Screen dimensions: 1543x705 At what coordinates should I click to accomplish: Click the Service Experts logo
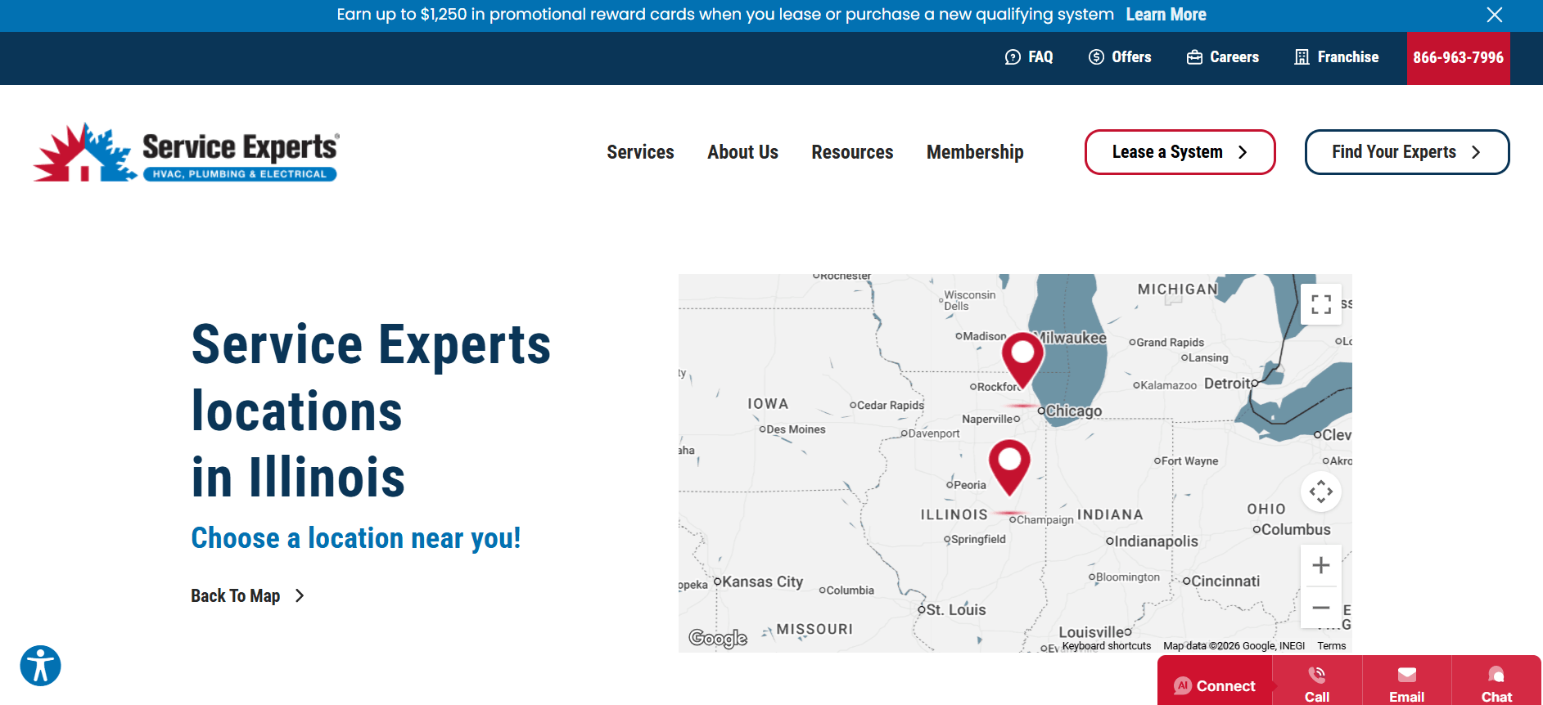point(186,152)
